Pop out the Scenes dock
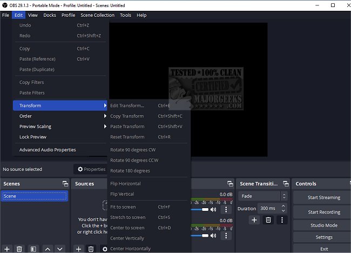The image size is (351, 253). (65, 184)
